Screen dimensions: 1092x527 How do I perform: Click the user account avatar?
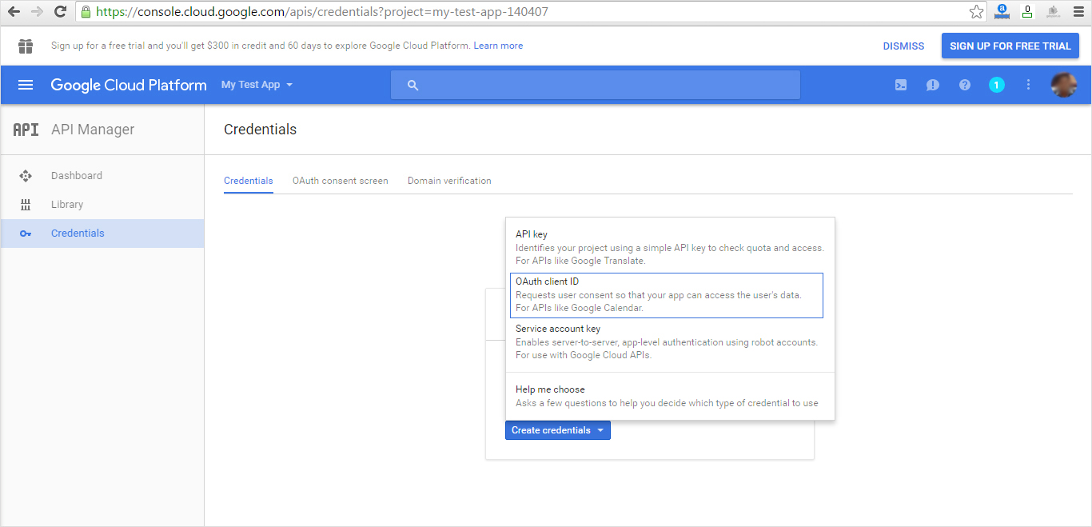point(1063,85)
